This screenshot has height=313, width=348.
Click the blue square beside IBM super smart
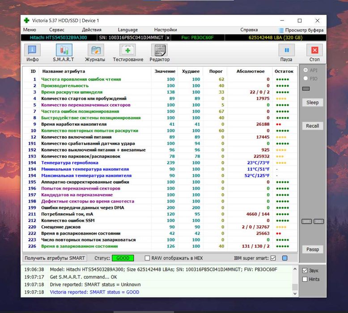[x=285, y=258]
